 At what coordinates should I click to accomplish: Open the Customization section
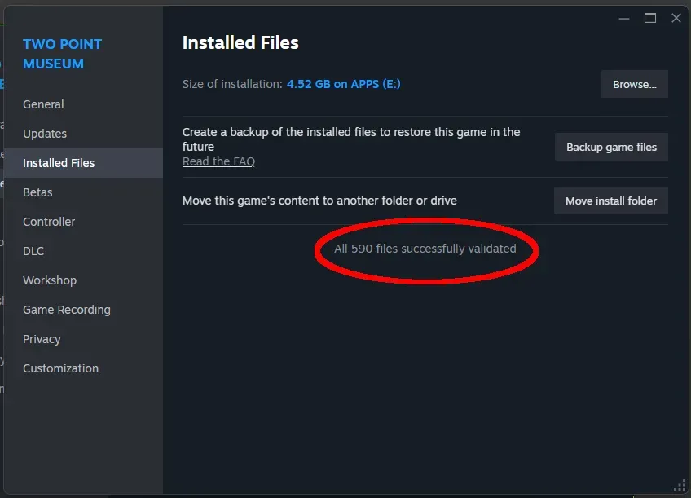pyautogui.click(x=60, y=368)
